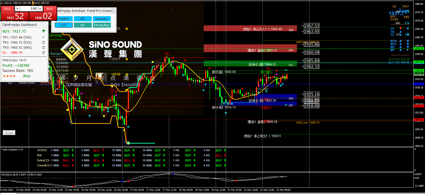Viewport: 425px width, 194px height.
Task: Click the boxed 1955.86 price level label
Action: 312,45
